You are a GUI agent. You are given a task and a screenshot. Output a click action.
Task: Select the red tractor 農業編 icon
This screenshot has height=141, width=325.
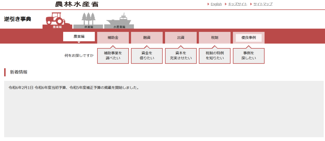click(x=57, y=21)
